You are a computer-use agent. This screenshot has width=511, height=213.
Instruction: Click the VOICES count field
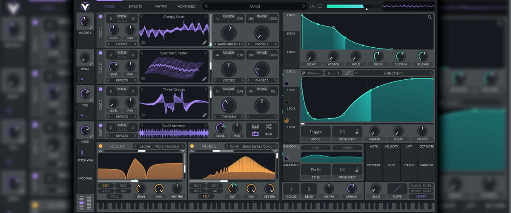click(291, 189)
